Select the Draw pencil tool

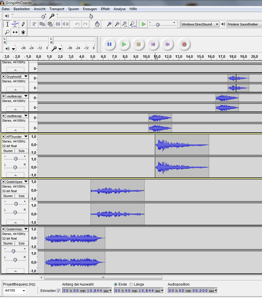coord(23,24)
